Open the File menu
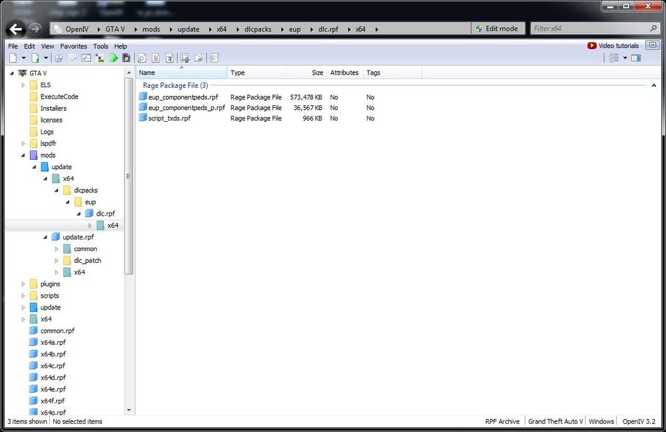 point(13,46)
